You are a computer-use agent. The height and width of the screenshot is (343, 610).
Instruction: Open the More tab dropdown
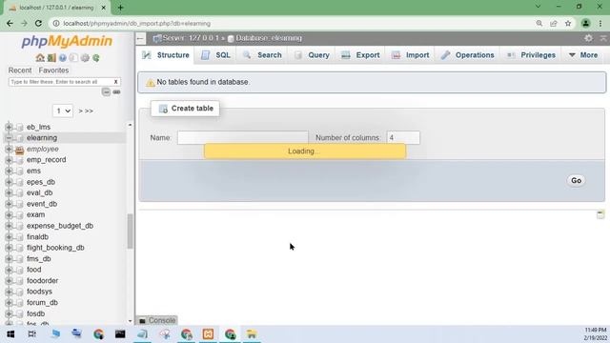click(x=582, y=55)
